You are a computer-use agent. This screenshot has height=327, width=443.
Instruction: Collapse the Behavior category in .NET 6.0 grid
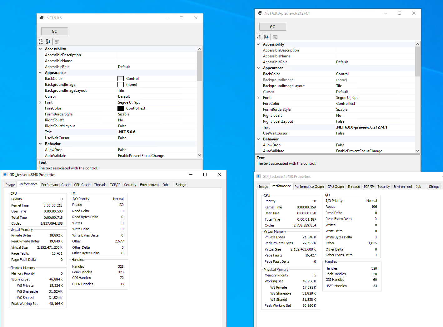258,139
